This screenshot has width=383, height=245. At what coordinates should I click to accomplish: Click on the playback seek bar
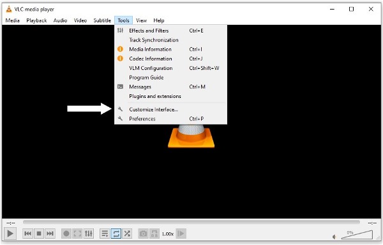pos(191,222)
